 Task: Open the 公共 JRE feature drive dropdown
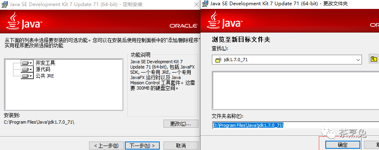tap(27, 76)
